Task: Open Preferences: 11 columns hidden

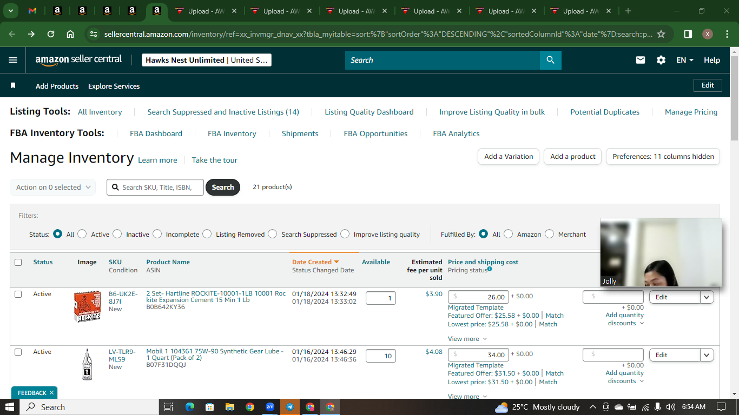Action: (x=663, y=156)
